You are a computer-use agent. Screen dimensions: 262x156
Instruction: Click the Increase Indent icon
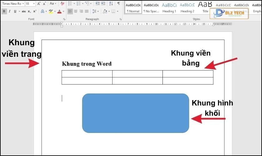tap(103, 4)
